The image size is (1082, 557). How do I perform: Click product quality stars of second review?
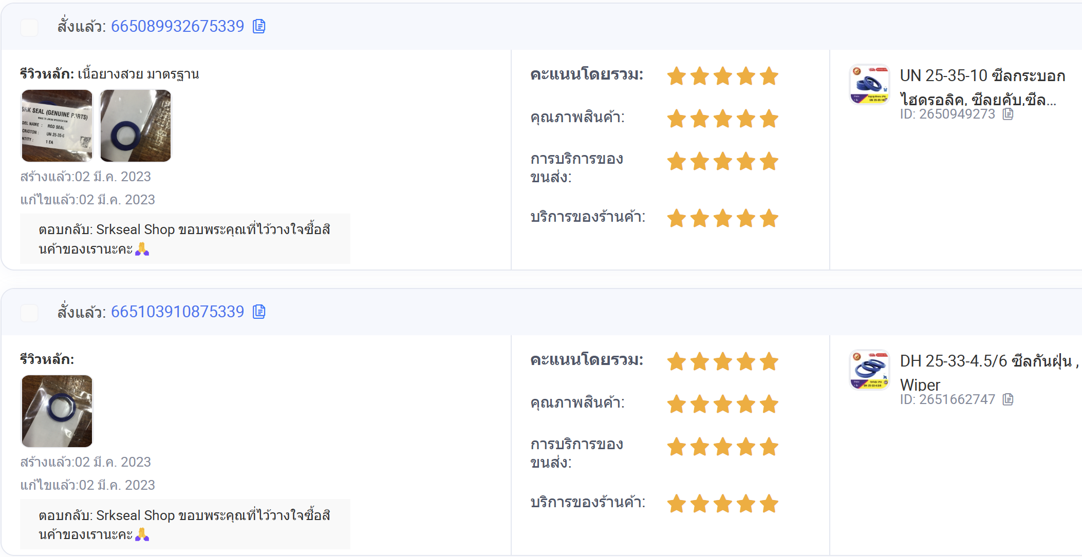723,404
